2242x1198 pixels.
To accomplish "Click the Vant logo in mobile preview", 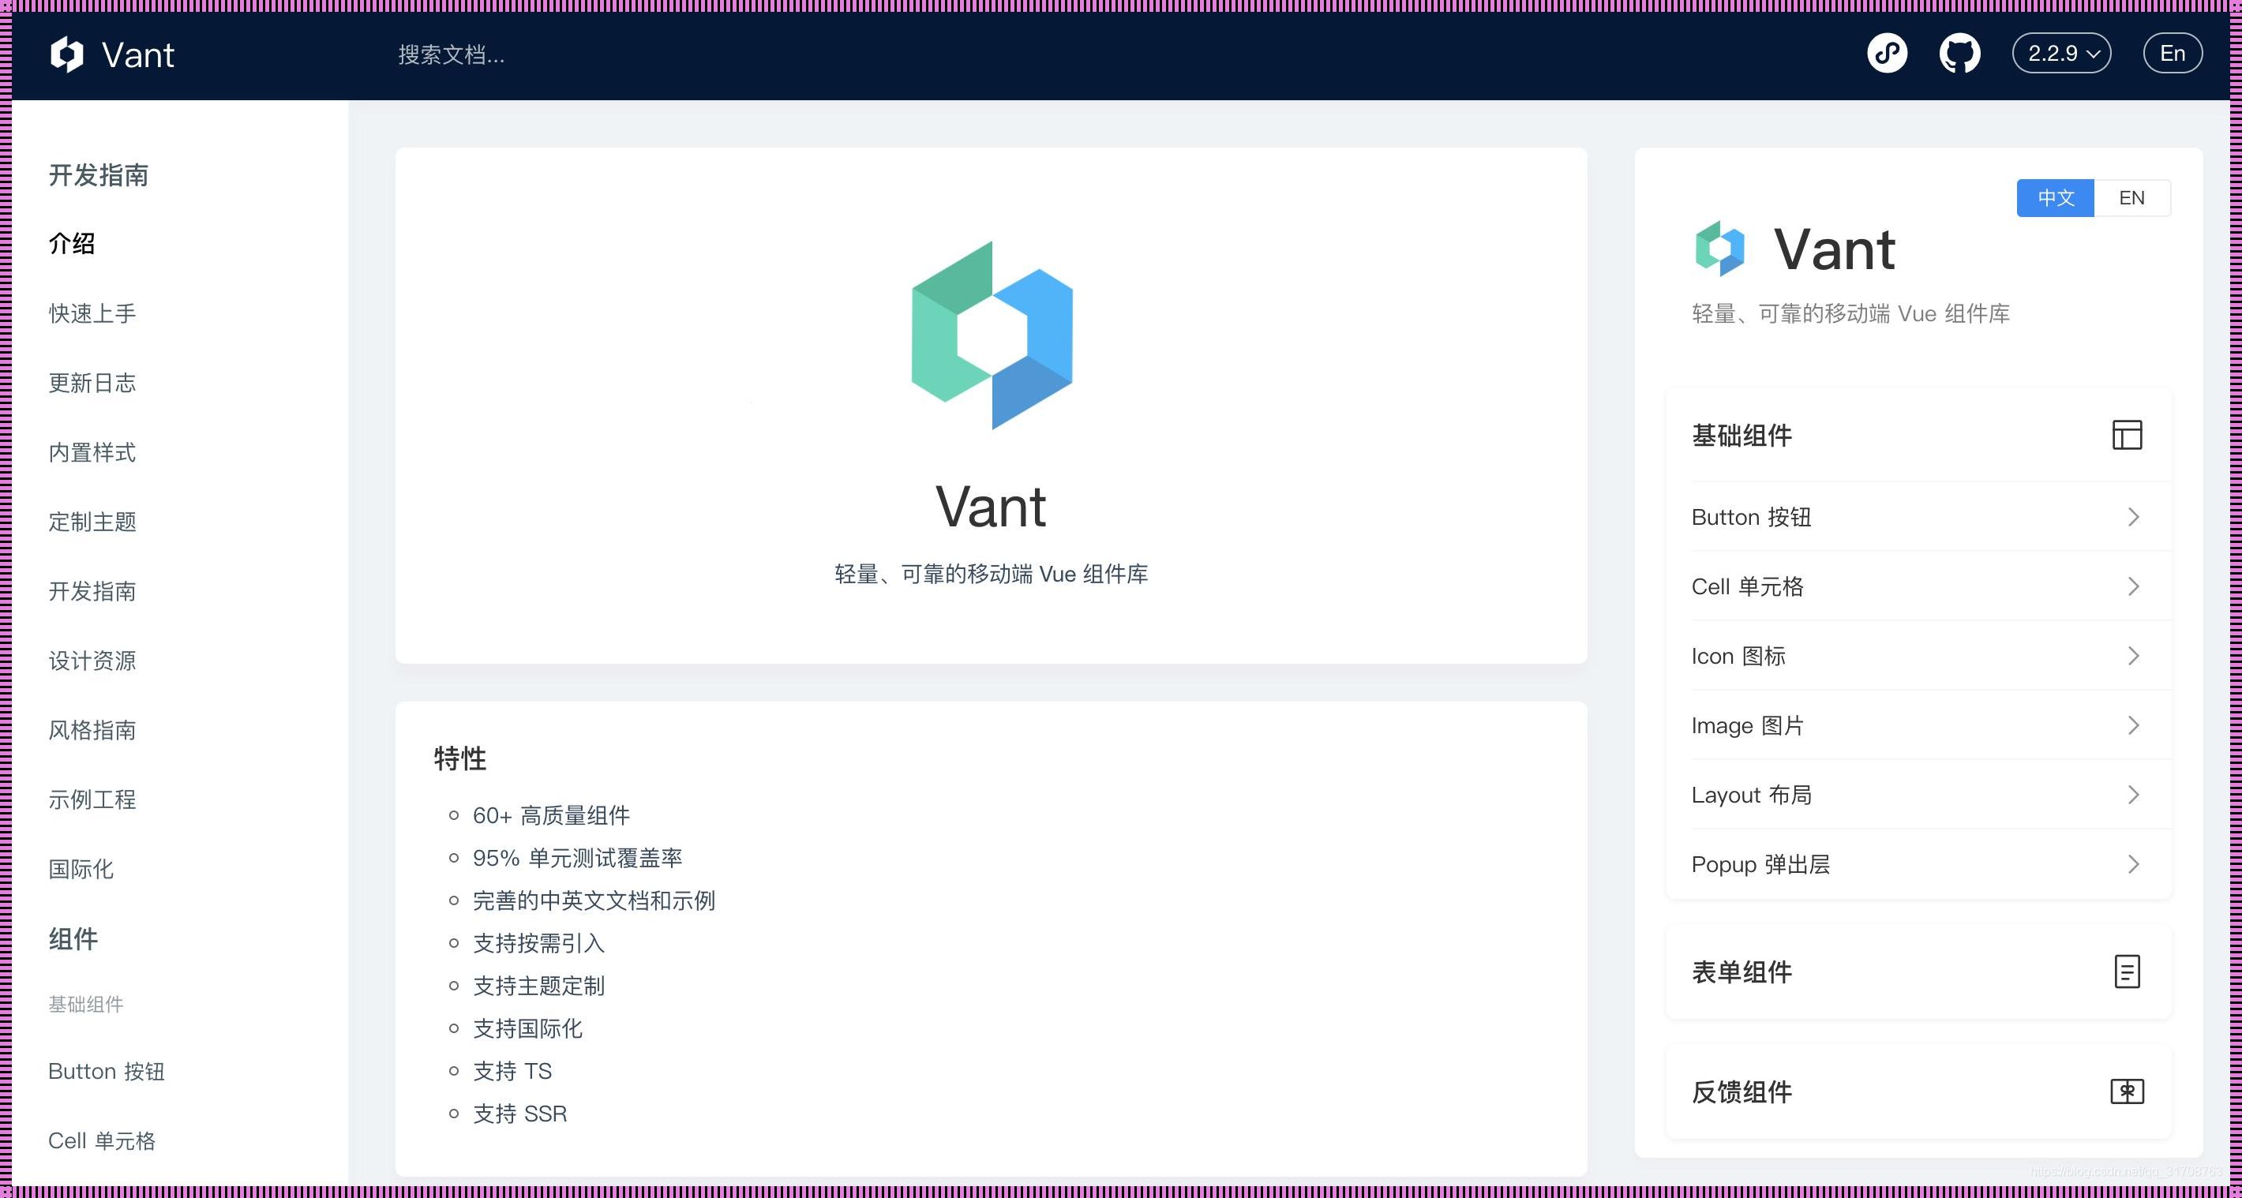I will [x=1719, y=249].
